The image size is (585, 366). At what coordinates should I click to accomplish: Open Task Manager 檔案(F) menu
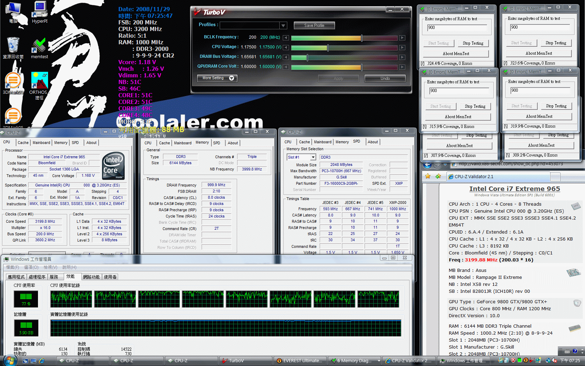pos(13,267)
